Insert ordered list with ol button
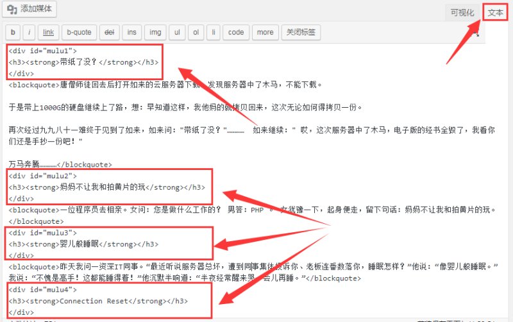 tap(196, 32)
